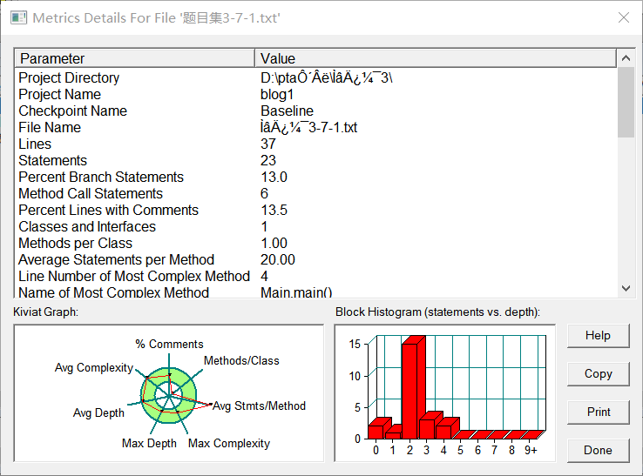Click the scrollbar up arrow

[x=626, y=58]
